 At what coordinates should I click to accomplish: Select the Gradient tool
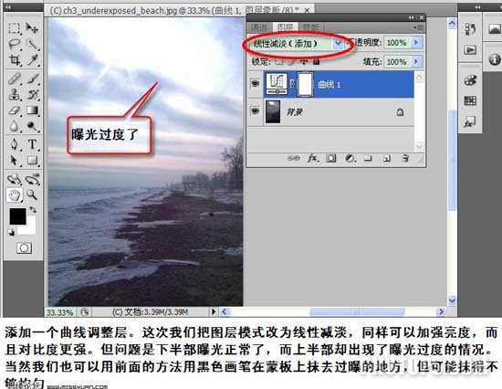pyautogui.click(x=32, y=110)
